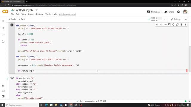Open the View menu
This screenshot has width=191, height=107.
pos(24,14)
